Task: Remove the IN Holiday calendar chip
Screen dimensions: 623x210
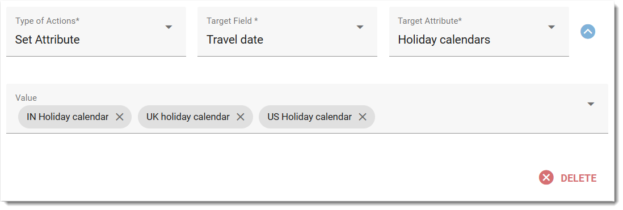Action: coord(120,117)
